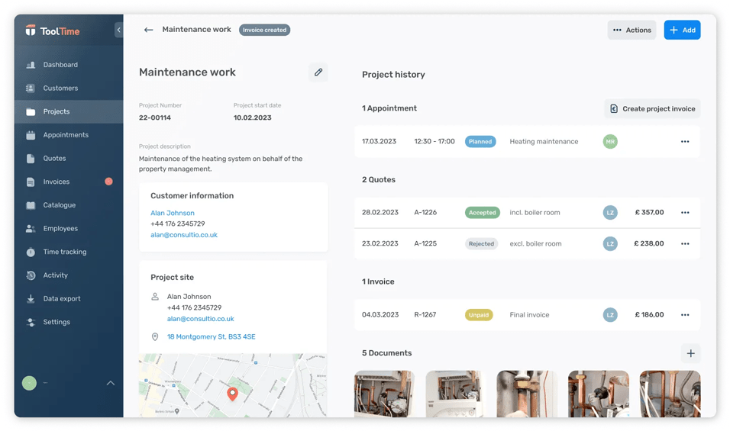This screenshot has height=431, width=730.
Task: Open options for Heating maintenance appointment
Action: tap(685, 142)
